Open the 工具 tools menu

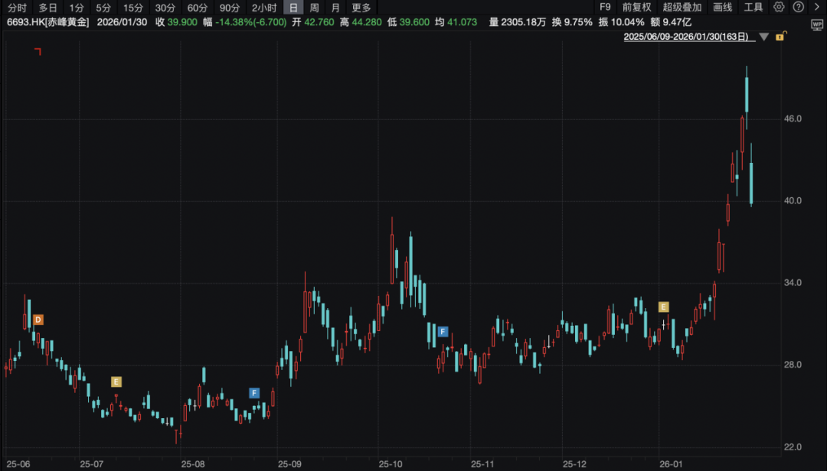pos(753,8)
